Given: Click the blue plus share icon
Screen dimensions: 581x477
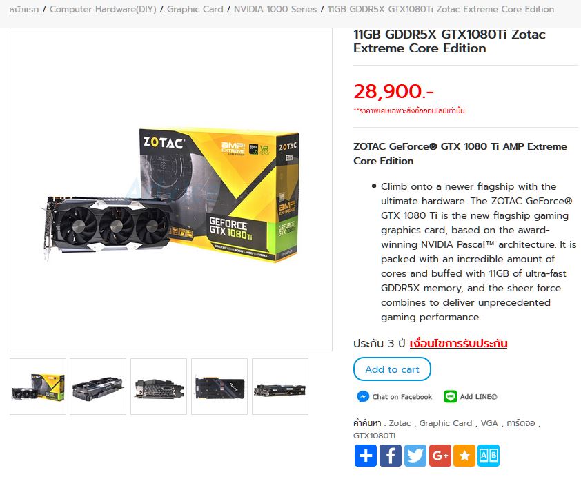Looking at the screenshot, I should coord(365,456).
